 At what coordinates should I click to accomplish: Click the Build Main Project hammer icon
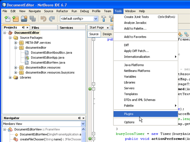[103, 19]
